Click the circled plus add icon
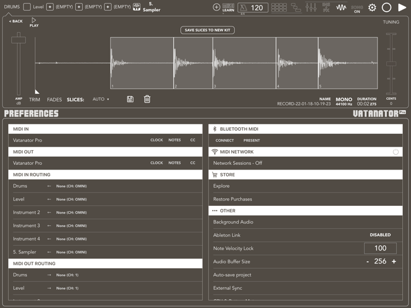This screenshot has width=411, height=308. point(216,8)
